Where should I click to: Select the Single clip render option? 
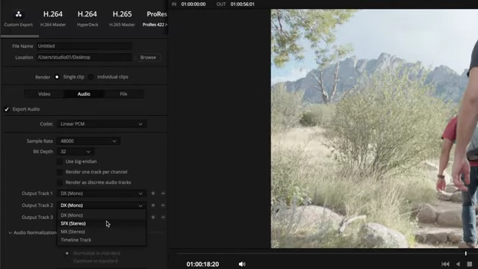tap(57, 77)
